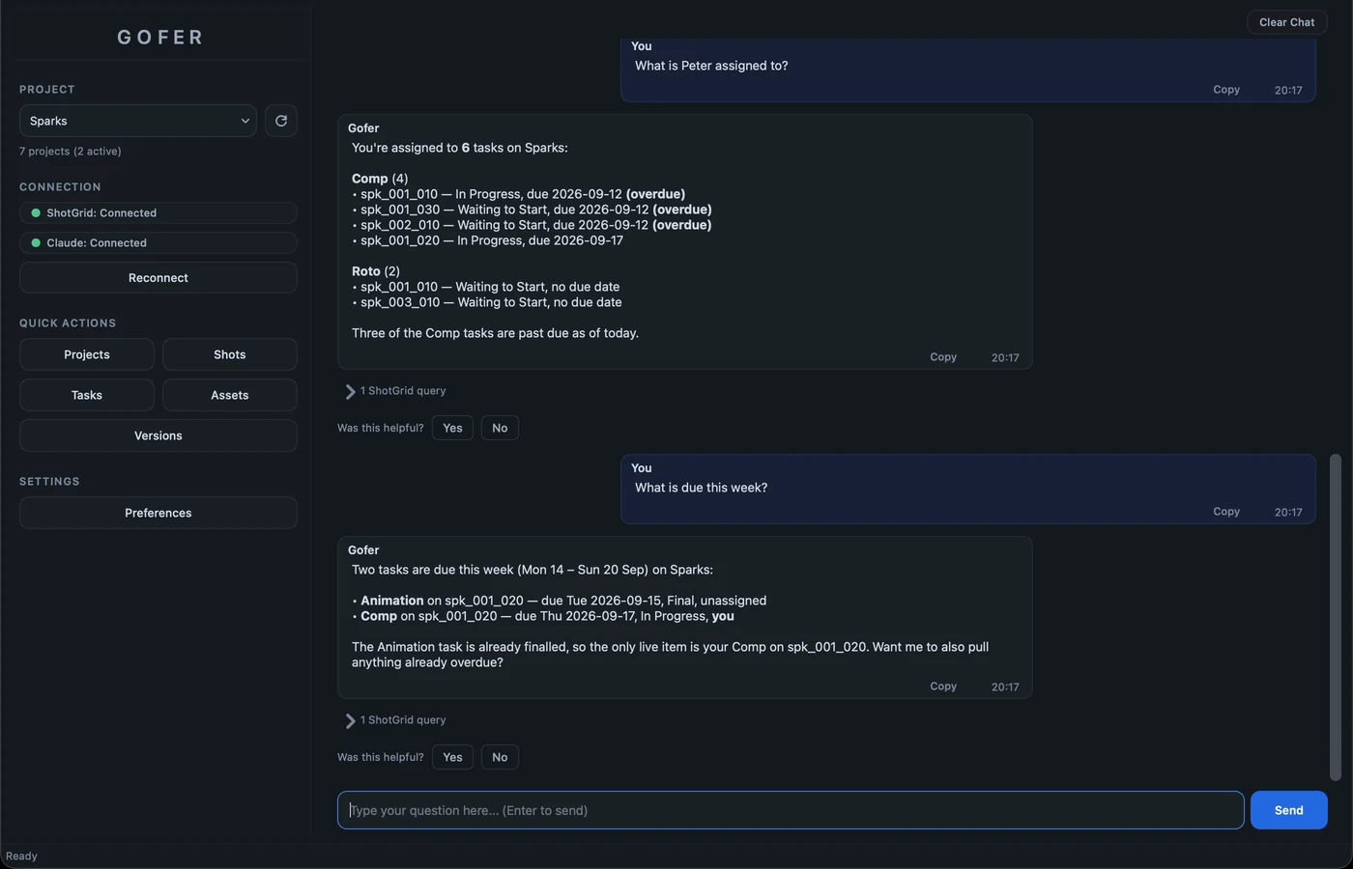Clear the chat history
The height and width of the screenshot is (869, 1353).
[x=1287, y=22]
